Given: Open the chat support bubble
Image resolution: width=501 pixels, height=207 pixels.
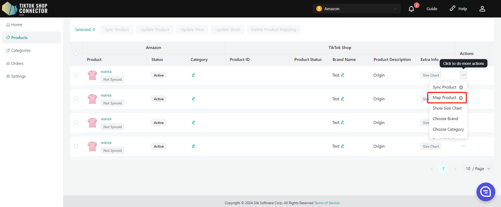Looking at the screenshot, I should tap(486, 191).
